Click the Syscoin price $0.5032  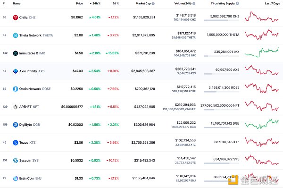coord(77,161)
